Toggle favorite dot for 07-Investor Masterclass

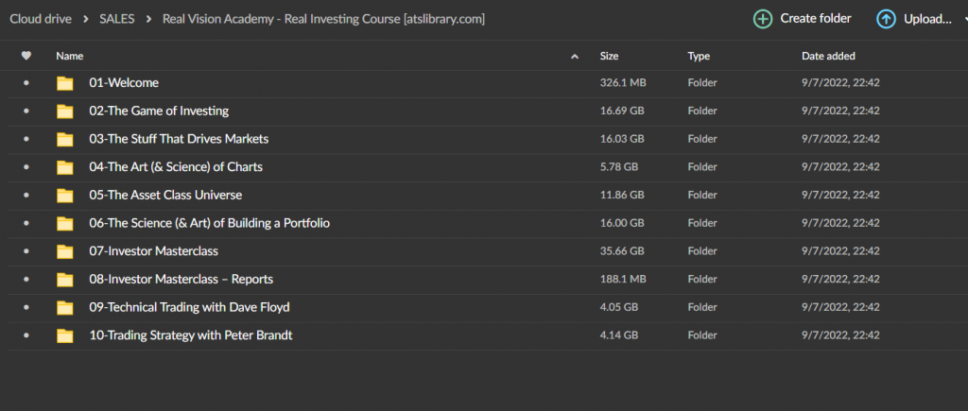click(x=26, y=251)
